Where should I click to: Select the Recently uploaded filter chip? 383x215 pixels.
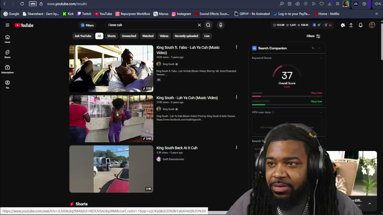click(x=186, y=36)
